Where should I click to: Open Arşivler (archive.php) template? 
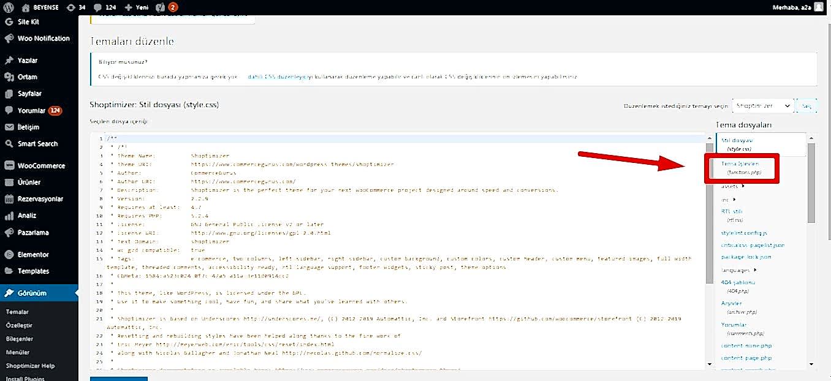click(739, 307)
